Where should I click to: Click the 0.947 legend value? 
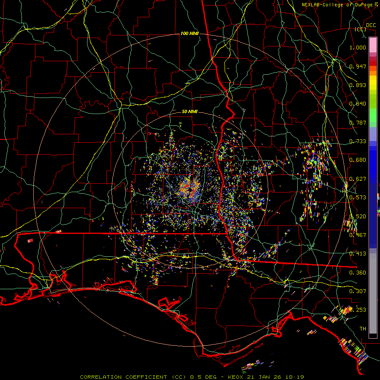(358, 66)
